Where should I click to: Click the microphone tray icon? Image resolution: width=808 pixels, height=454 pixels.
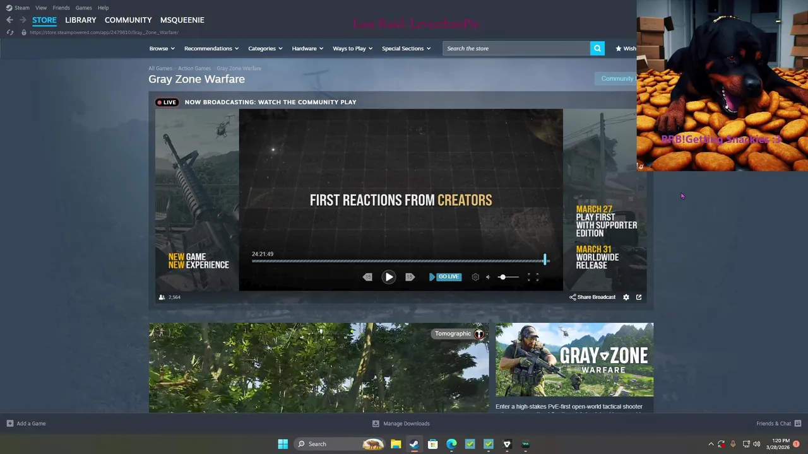point(733,444)
